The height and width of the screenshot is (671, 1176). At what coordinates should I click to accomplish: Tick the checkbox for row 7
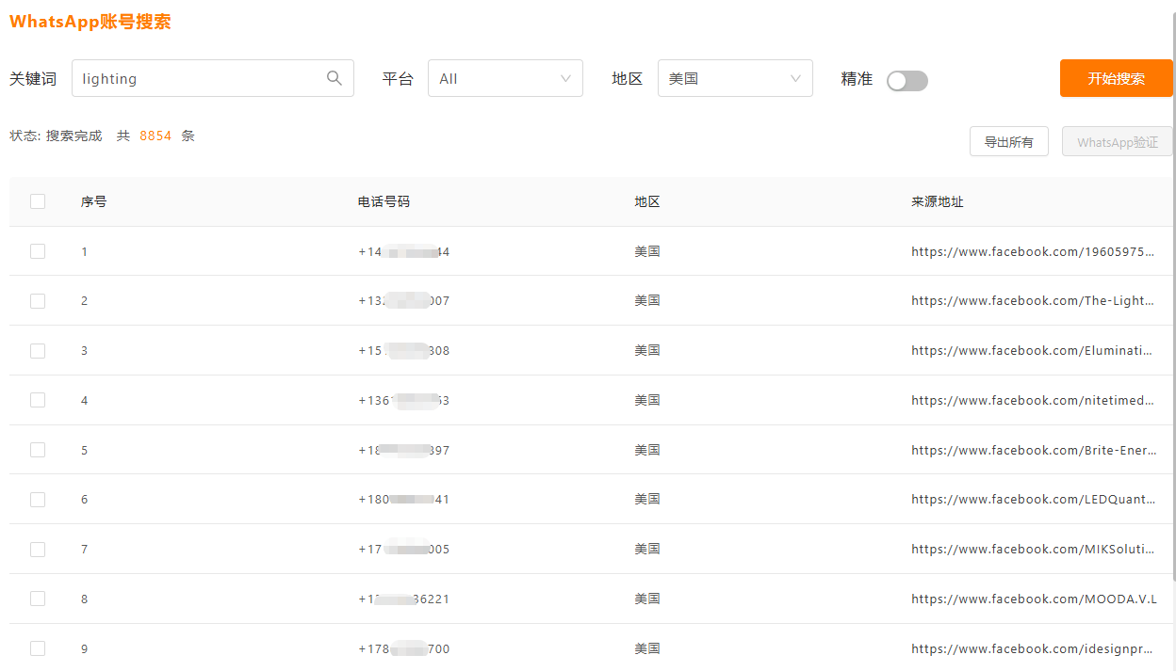tap(38, 549)
